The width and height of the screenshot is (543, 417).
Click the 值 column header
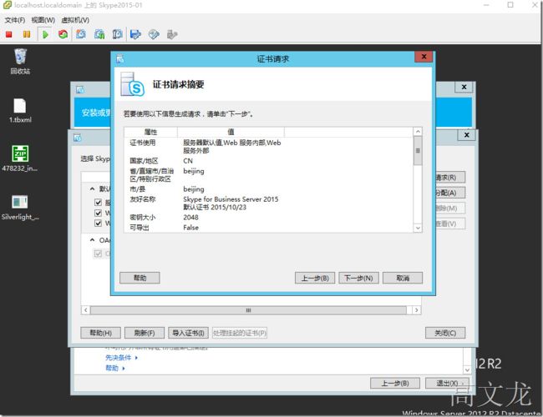231,132
